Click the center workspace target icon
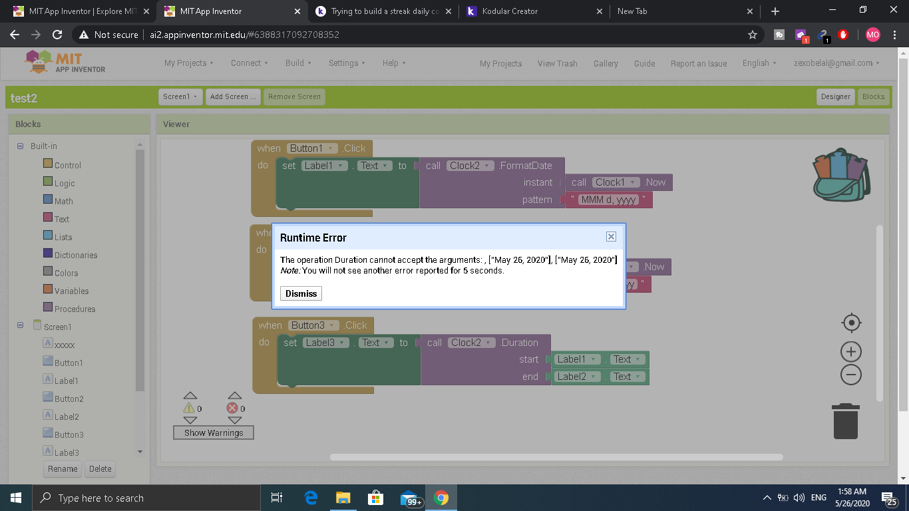Screen dimensions: 909x511 (851, 323)
